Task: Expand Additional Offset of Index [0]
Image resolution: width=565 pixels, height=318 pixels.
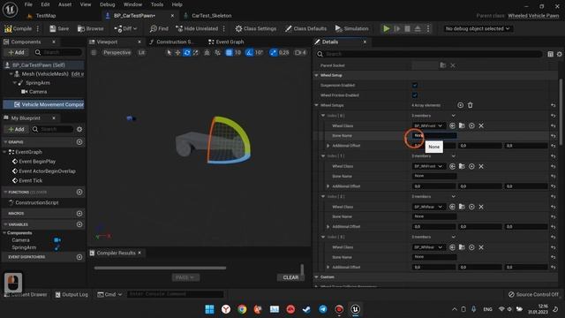Action: (328, 146)
